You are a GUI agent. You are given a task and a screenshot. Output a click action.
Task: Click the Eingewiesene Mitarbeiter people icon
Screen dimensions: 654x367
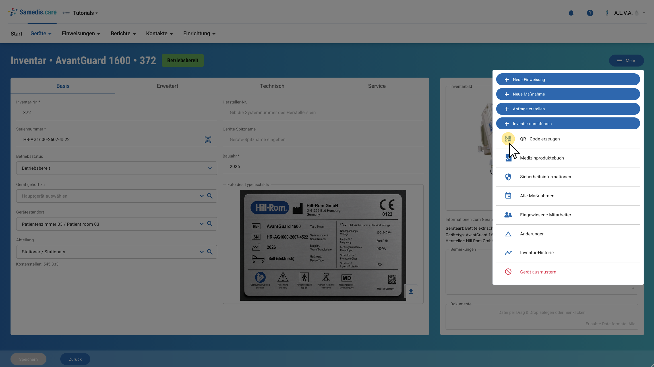[508, 215]
